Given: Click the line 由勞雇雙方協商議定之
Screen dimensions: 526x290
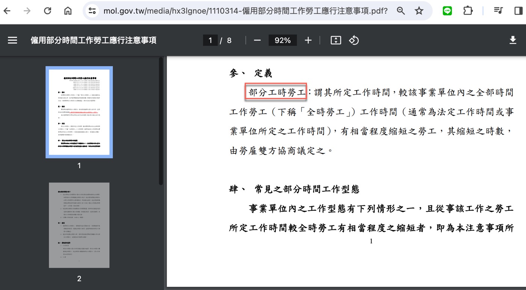Looking at the screenshot, I should 281,151.
